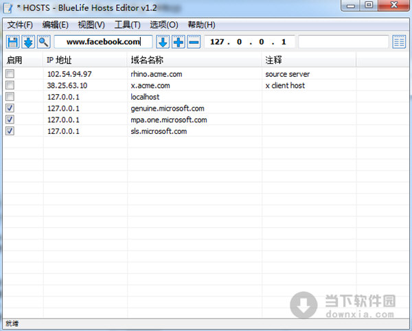Click the 'source server' comment cell
Screen dimensions: 412x331
point(288,74)
